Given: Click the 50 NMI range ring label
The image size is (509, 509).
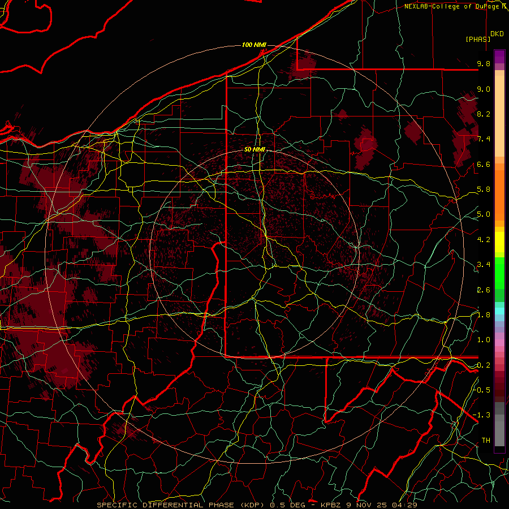Looking at the screenshot, I should pyautogui.click(x=255, y=149).
